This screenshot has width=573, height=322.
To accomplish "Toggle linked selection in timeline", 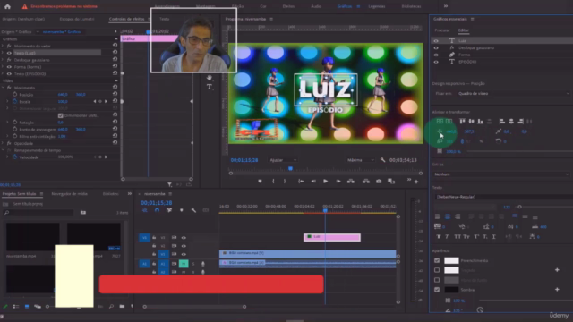I will coord(169,210).
